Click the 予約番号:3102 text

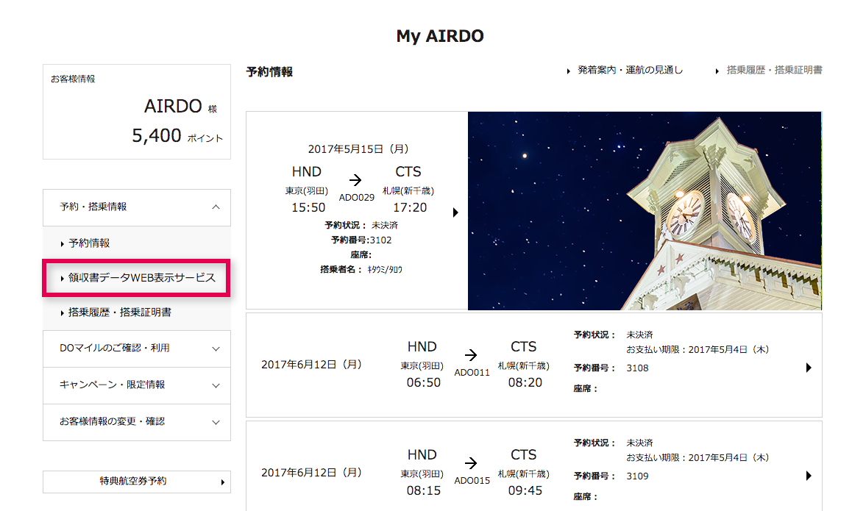[361, 240]
